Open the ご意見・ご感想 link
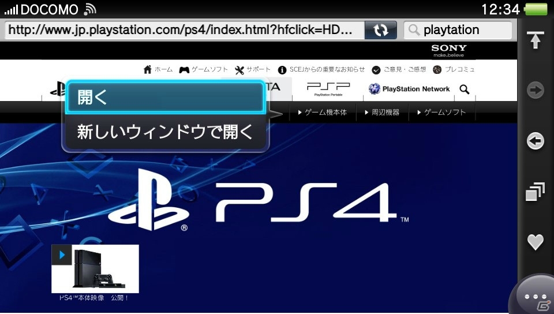This screenshot has height=314, width=554. pyautogui.click(x=399, y=70)
